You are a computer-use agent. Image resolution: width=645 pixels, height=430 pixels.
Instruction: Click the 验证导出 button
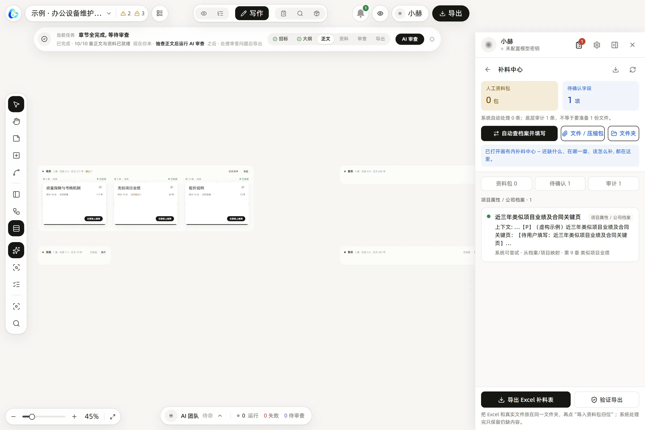click(607, 400)
